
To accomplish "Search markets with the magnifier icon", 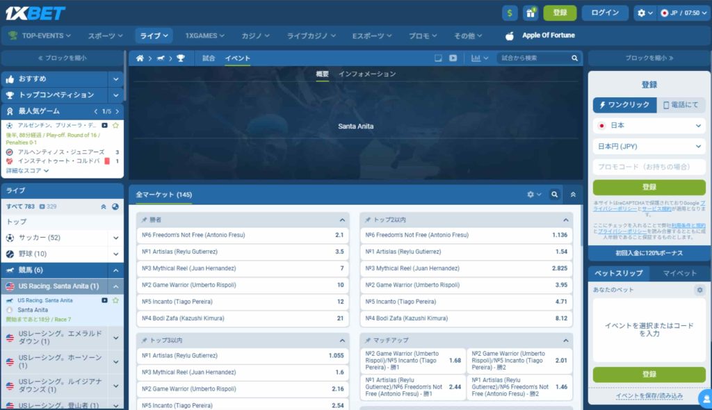I will (x=554, y=195).
